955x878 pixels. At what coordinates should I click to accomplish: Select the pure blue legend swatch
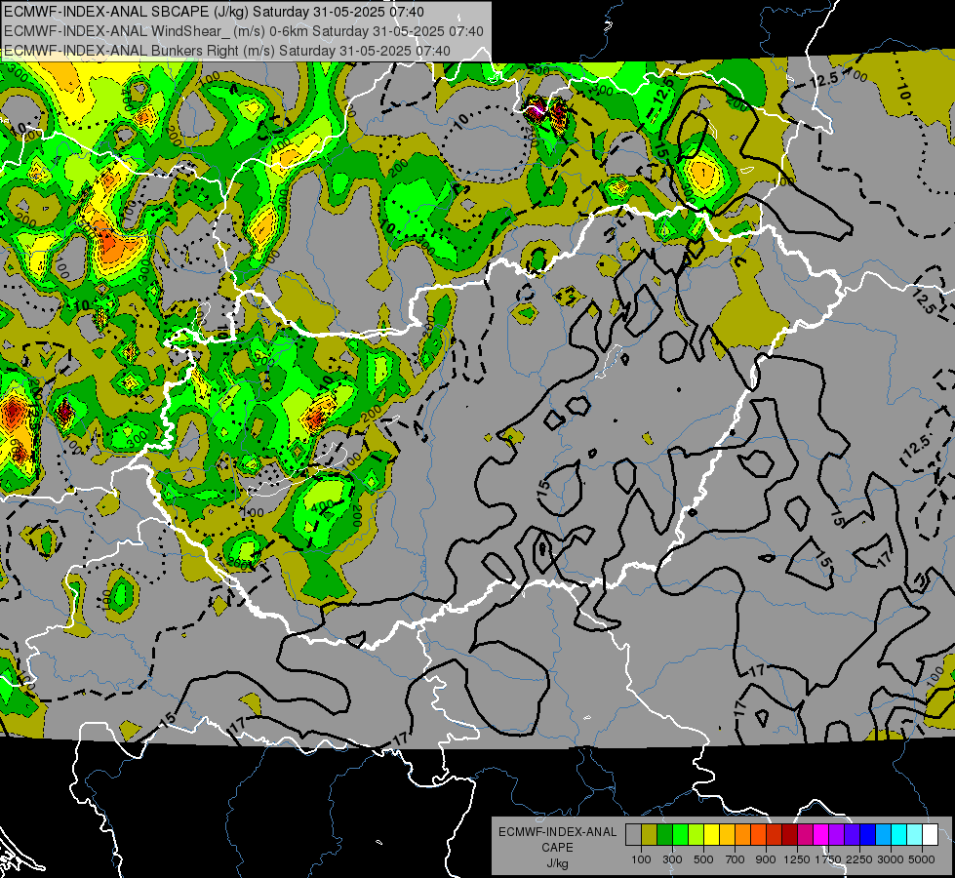click(x=867, y=834)
